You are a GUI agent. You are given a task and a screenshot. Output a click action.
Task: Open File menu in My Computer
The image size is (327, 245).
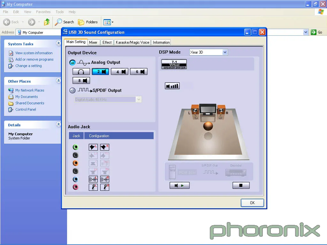(x=5, y=12)
